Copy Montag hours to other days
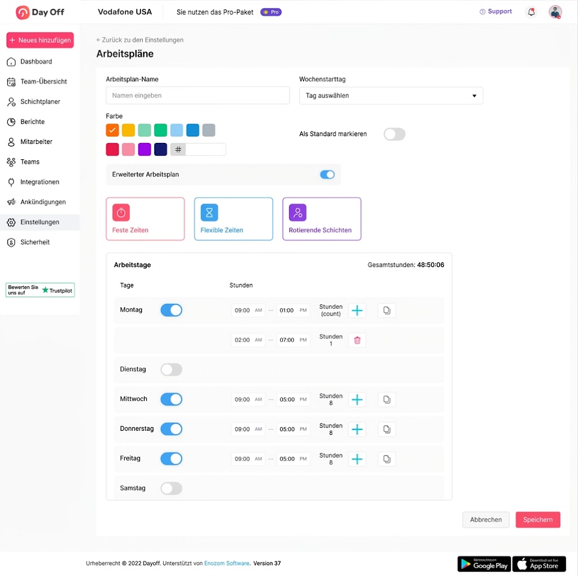 pyautogui.click(x=387, y=311)
